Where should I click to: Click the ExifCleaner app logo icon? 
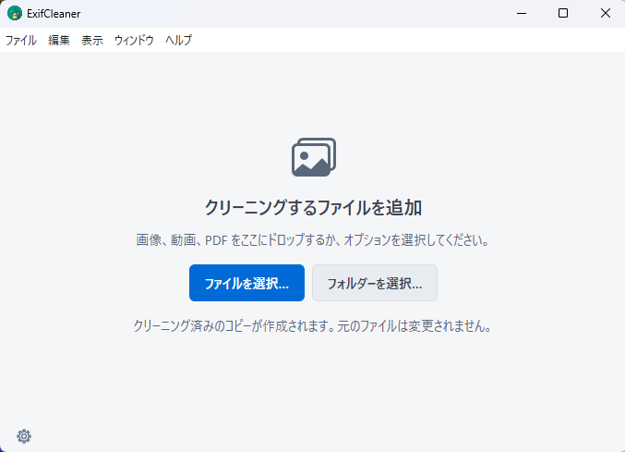click(15, 13)
